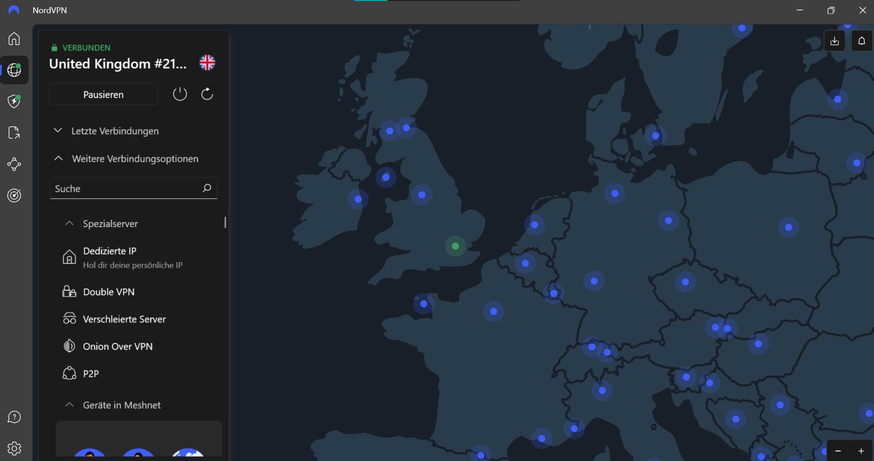Select Dedizierte IP entry
Screen dimensions: 874x461
tap(133, 257)
